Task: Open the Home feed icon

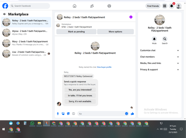Action: [x=74, y=6]
